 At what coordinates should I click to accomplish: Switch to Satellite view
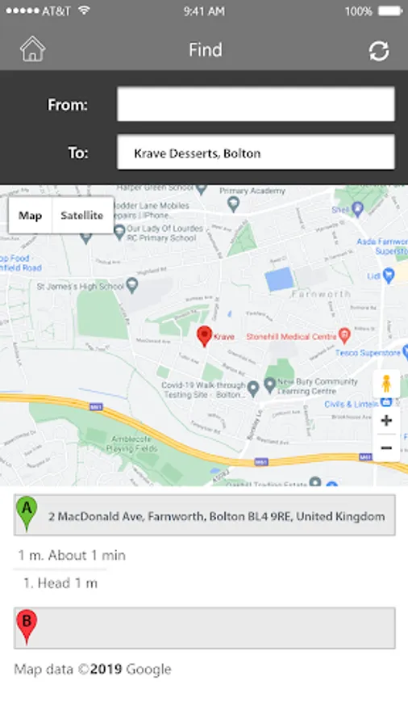82,216
